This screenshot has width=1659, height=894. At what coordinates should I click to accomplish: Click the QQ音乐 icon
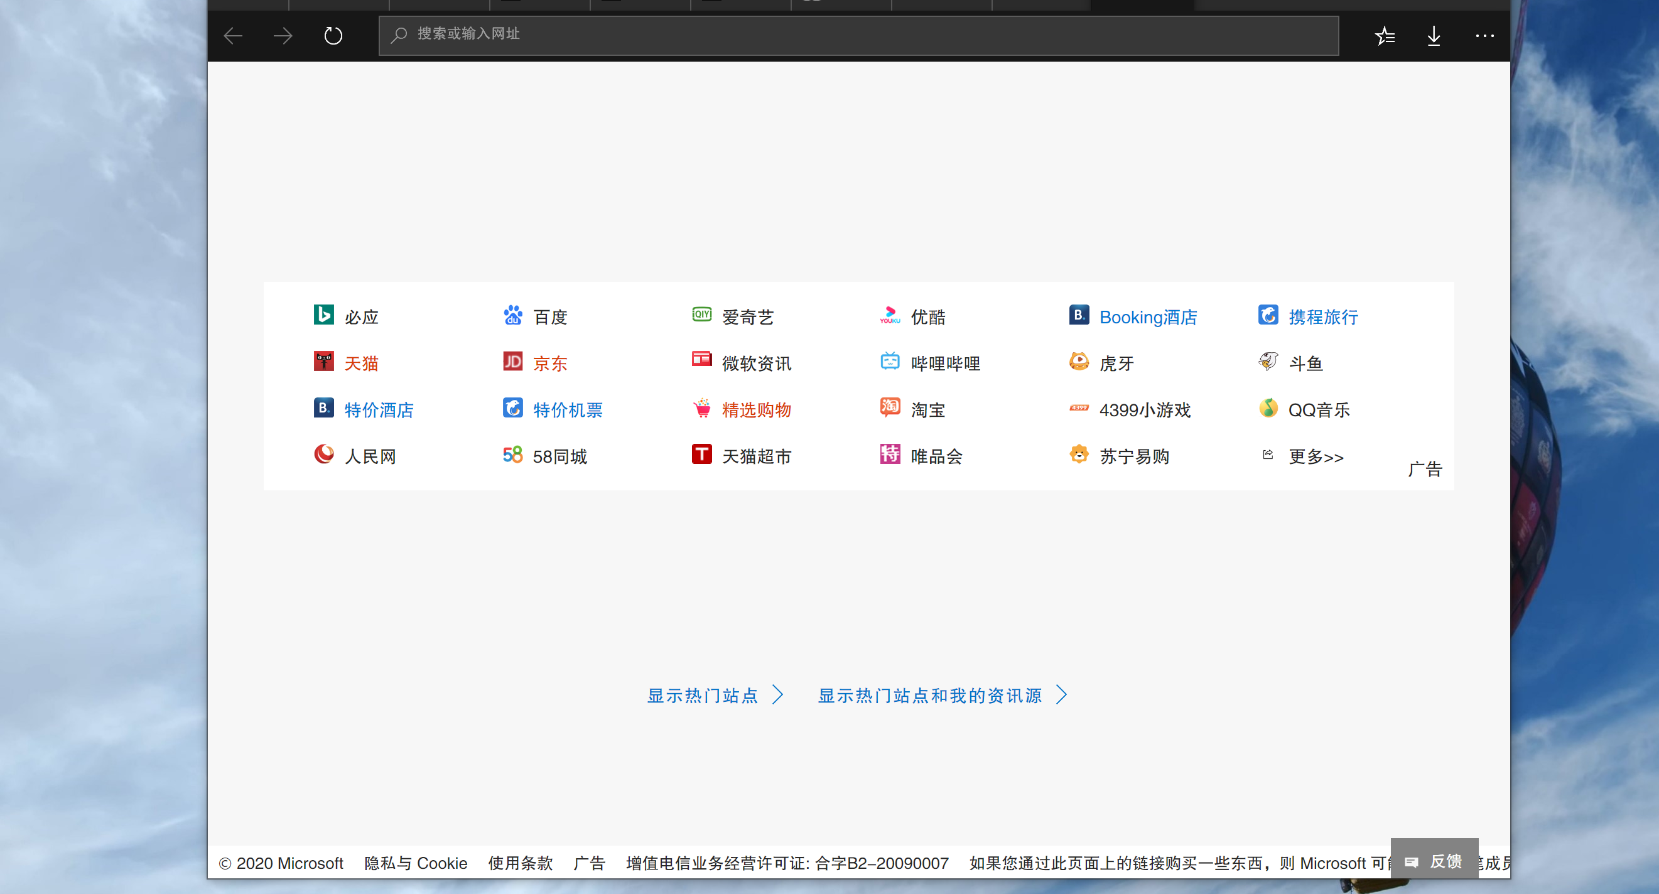tap(1268, 407)
